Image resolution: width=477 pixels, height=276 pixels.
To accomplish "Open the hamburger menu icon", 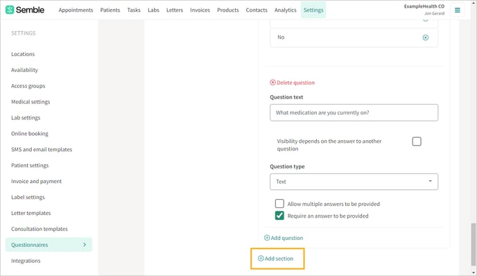I will (457, 10).
